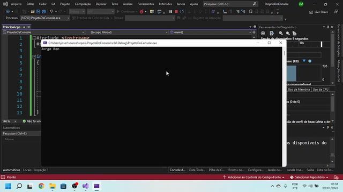Open Live Share
Viewport: 343px width, 192px height.
point(319,12)
